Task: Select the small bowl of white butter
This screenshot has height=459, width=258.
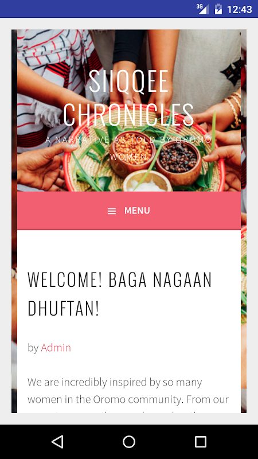Action: click(x=148, y=181)
